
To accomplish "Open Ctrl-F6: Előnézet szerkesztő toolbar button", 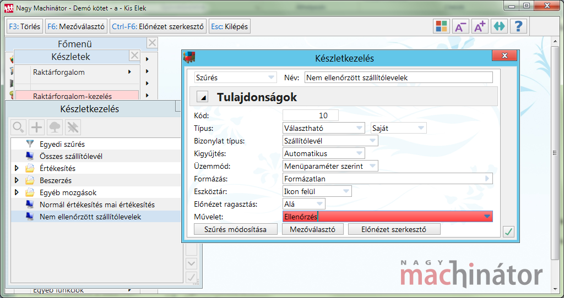I will (158, 26).
